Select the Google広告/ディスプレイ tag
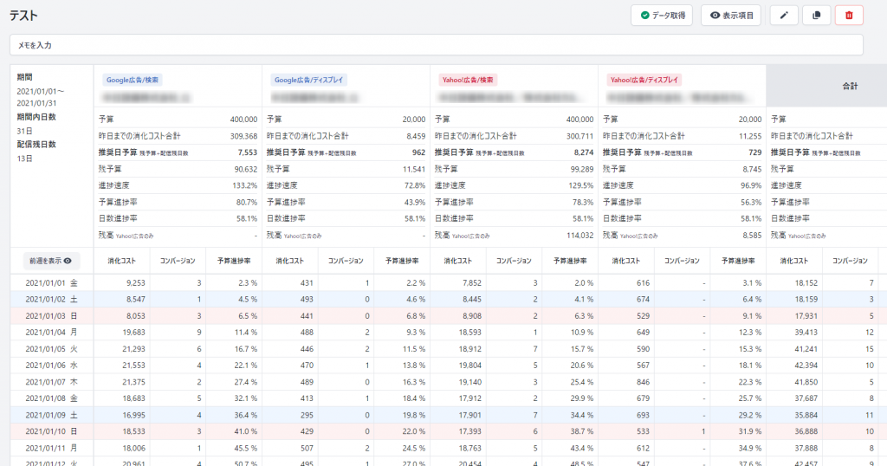The width and height of the screenshot is (887, 466). (x=309, y=80)
